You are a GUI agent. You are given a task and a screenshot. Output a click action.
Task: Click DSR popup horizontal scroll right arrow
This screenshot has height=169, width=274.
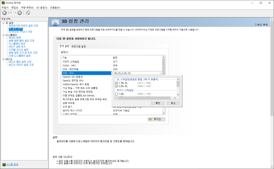(175, 98)
